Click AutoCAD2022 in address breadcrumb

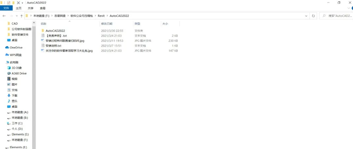click(x=119, y=16)
